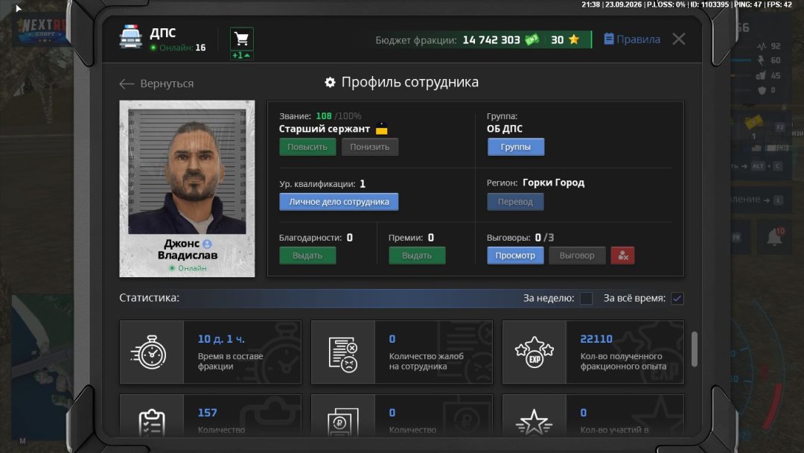This screenshot has width=804, height=453.
Task: Click the faction budget amount 14 742 303
Action: (x=491, y=40)
